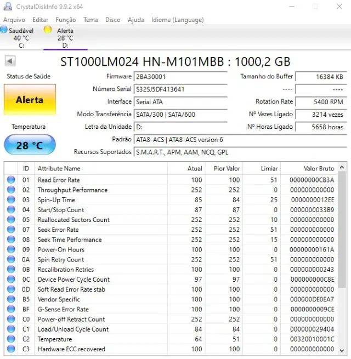The image size is (351, 359).
Task: Click the Limiar column header
Action: [x=262, y=168]
